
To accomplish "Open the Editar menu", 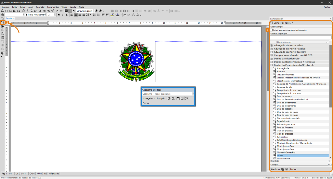I will point(15,7).
